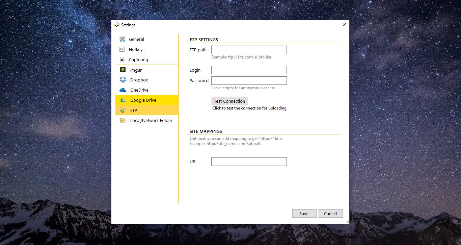
Task: Click the "FTP path" label
Action: 198,50
